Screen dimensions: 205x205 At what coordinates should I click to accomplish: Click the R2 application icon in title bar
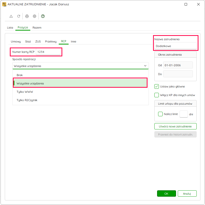point(4,4)
